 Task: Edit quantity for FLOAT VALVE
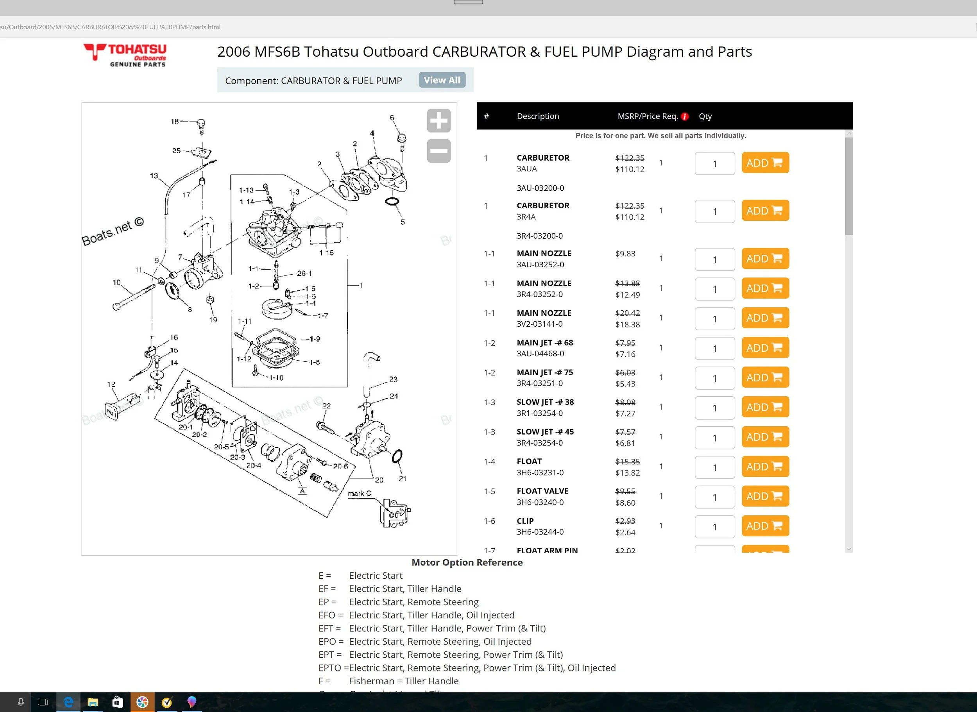click(x=714, y=497)
